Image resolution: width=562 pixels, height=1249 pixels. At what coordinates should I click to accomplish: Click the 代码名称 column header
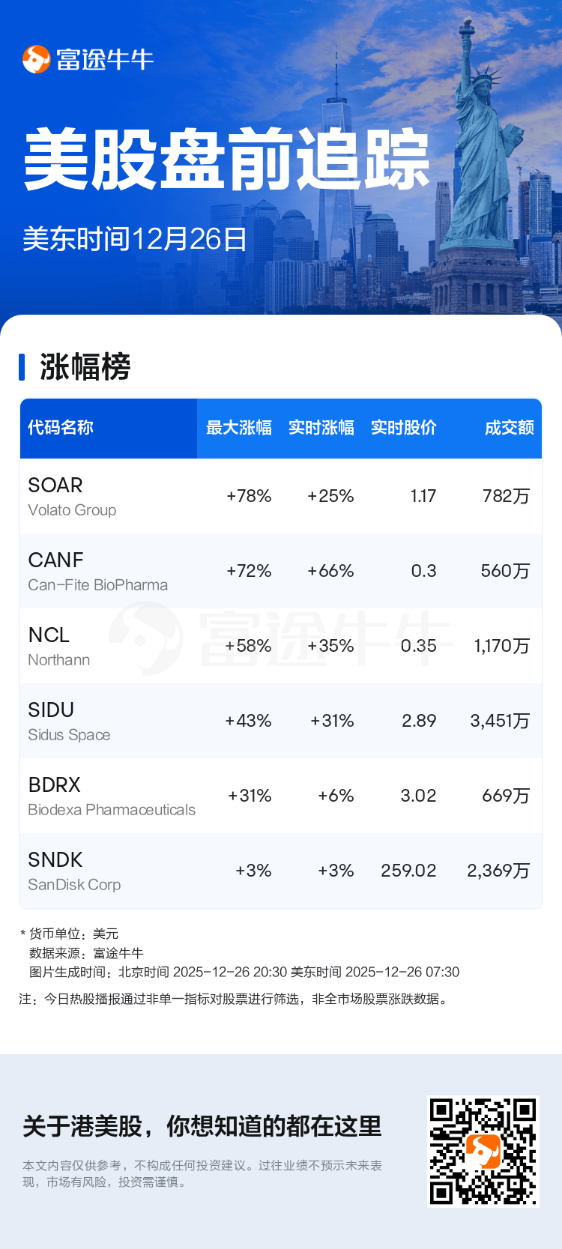click(61, 428)
